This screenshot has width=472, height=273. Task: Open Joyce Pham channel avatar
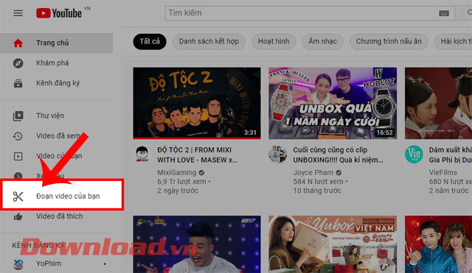[x=277, y=154]
